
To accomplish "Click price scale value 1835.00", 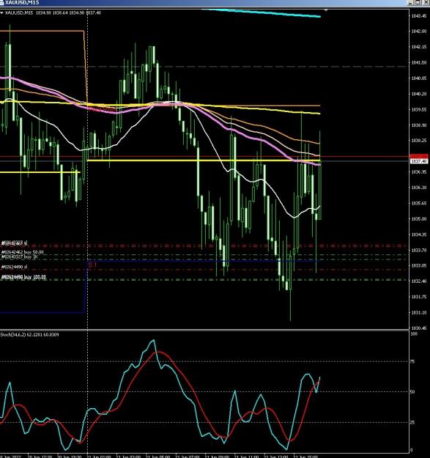I will pos(419,219).
